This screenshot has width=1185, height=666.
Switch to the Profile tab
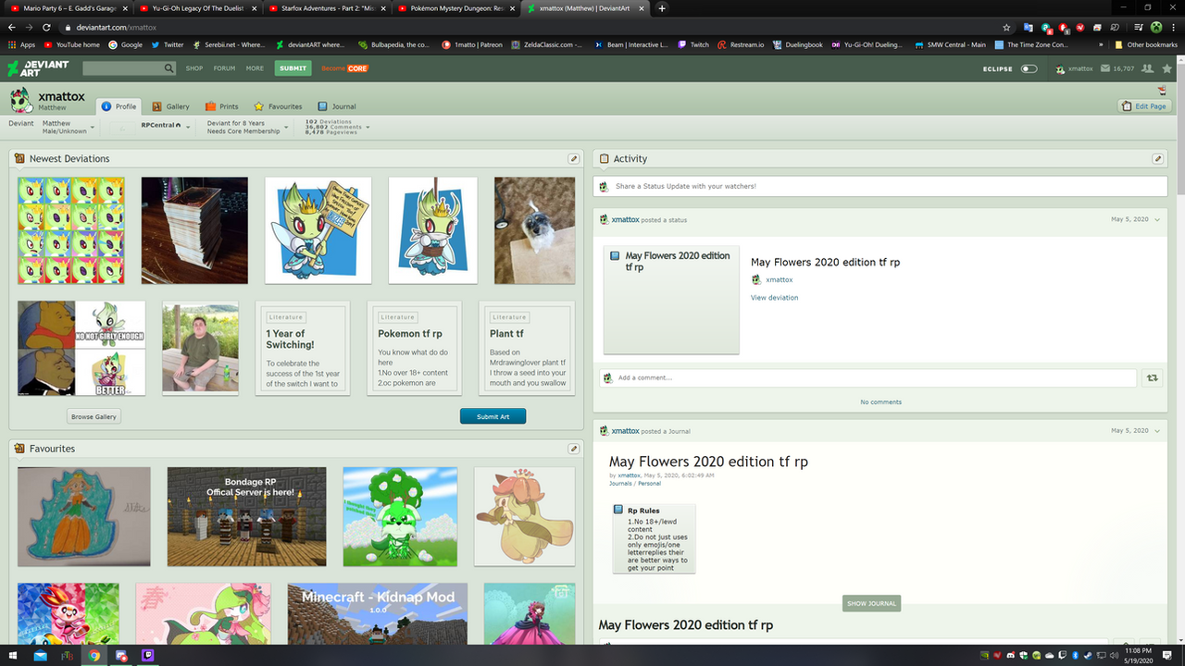click(x=118, y=106)
